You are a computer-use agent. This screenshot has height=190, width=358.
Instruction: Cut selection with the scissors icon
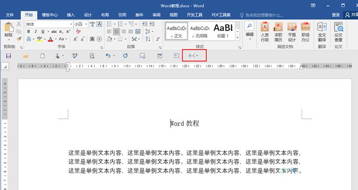click(x=19, y=24)
